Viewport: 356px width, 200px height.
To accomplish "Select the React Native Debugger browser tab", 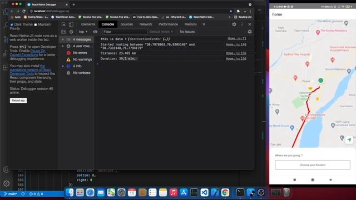I will coord(47,4).
